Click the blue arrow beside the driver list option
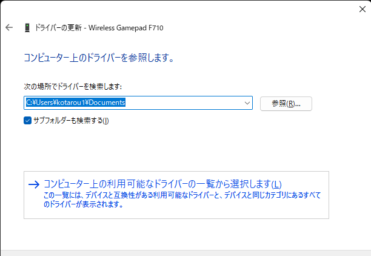371x256 pixels. point(35,184)
